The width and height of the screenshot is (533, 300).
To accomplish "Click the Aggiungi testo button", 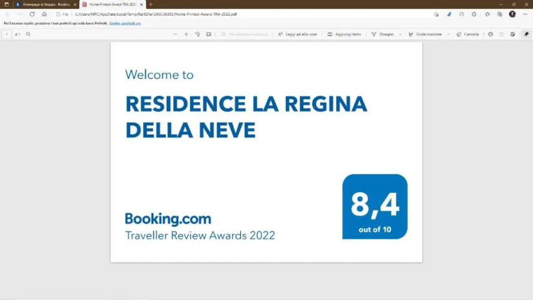I will 344,34.
